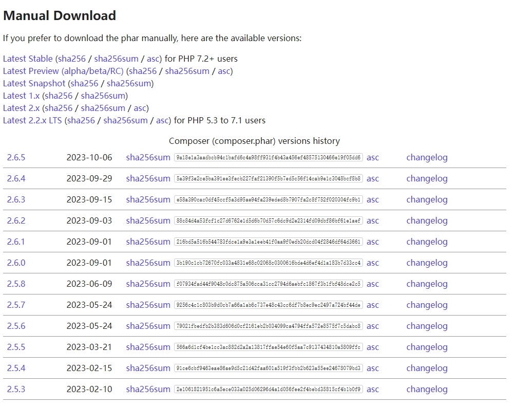Open sha256sum link for version 2.5.4
This screenshot has width=516, height=406.
[148, 368]
